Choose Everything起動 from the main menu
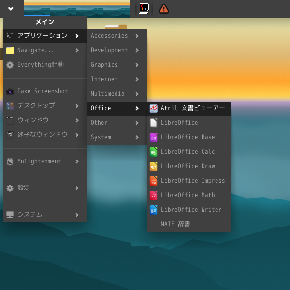The image size is (290, 290). pyautogui.click(x=45, y=65)
